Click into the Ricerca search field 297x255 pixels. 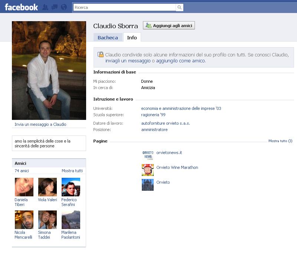(124, 7)
